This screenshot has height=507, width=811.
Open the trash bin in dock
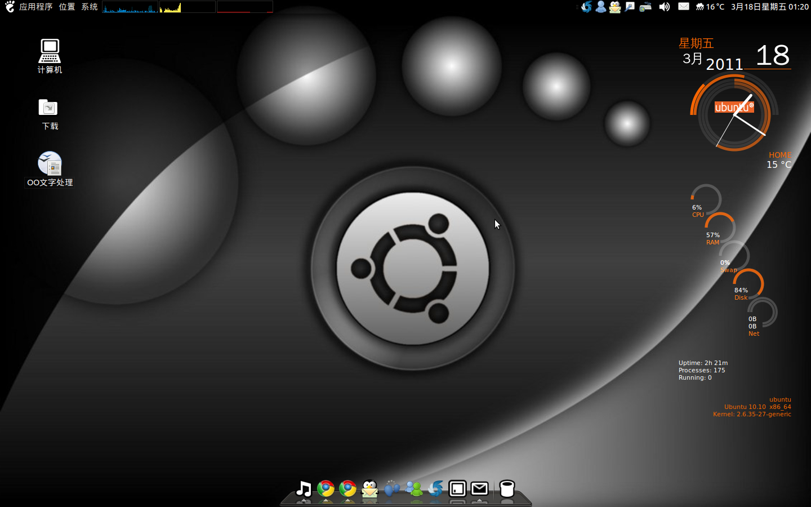(x=507, y=488)
